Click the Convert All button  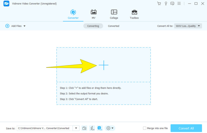click(186, 128)
